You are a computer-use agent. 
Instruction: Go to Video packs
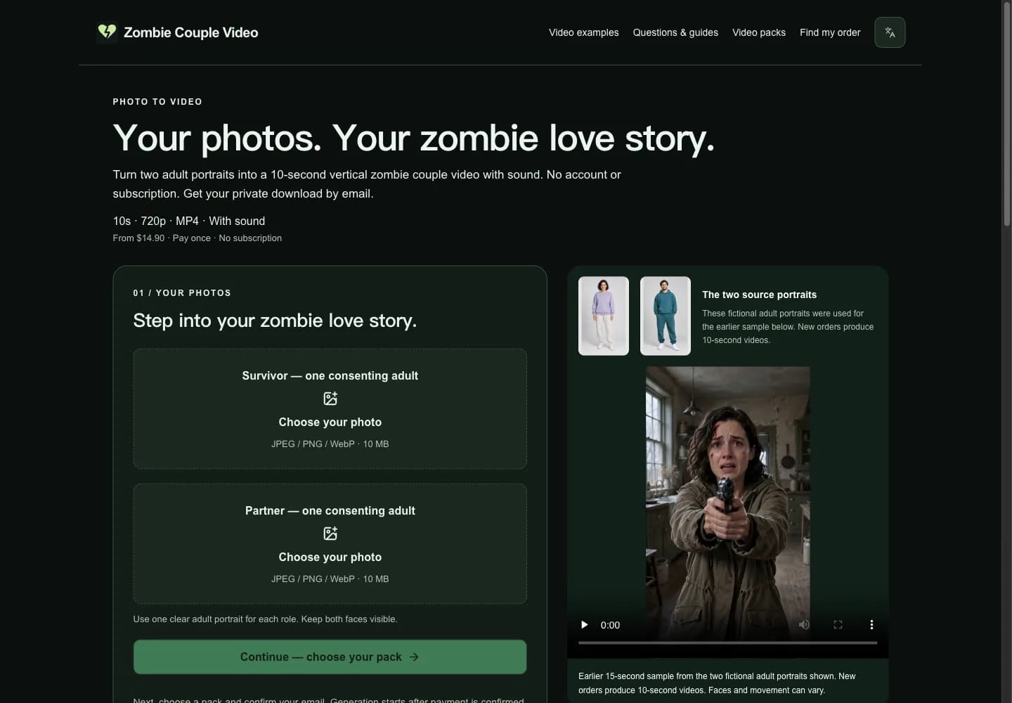click(x=759, y=32)
